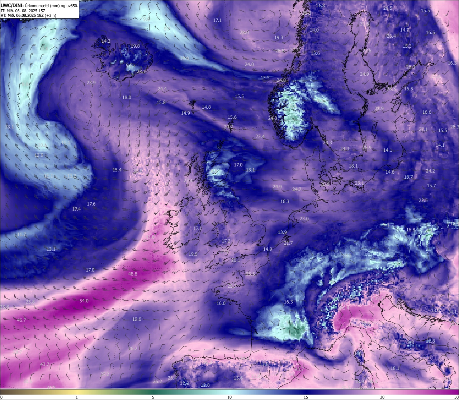
Task: Click the '30' label on the color scale
Action: 382,397
